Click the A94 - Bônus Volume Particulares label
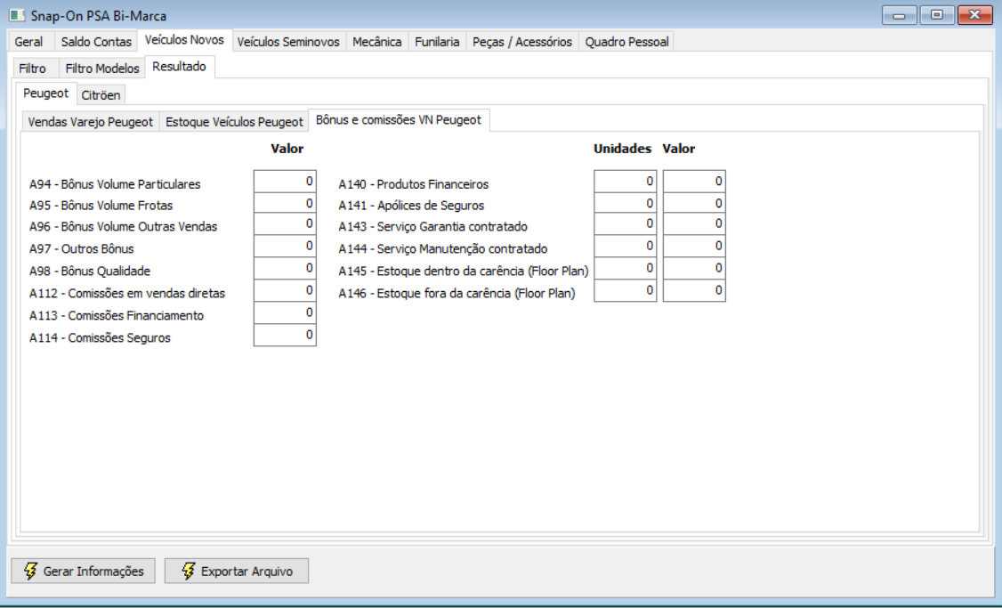 [x=115, y=184]
